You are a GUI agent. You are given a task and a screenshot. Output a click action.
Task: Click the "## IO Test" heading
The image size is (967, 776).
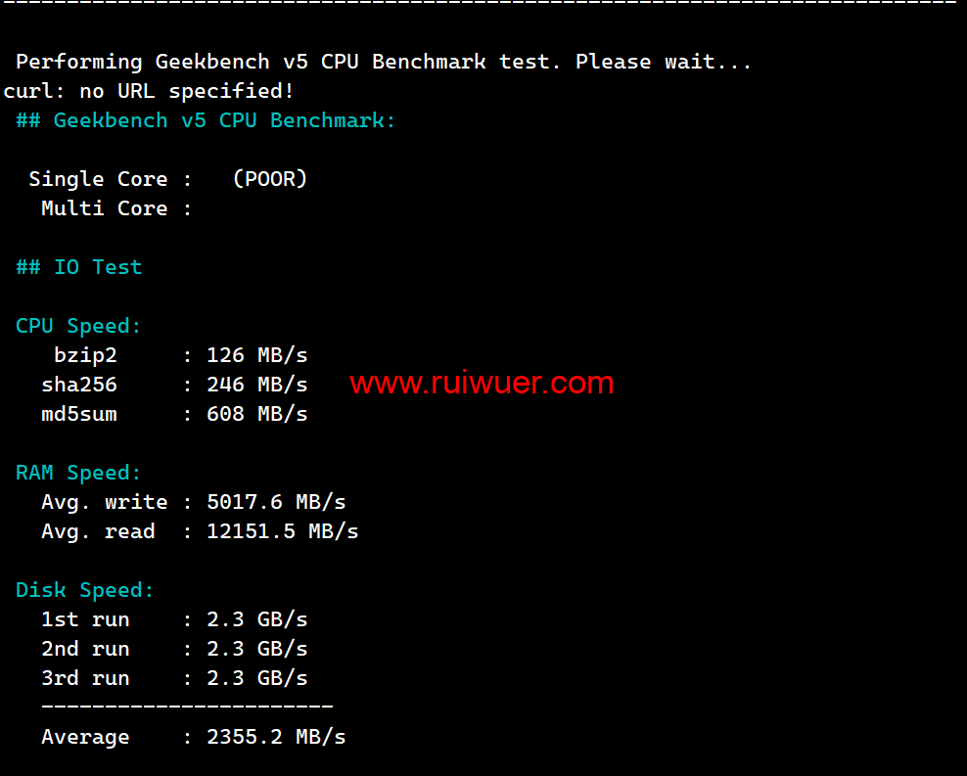pyautogui.click(x=78, y=267)
